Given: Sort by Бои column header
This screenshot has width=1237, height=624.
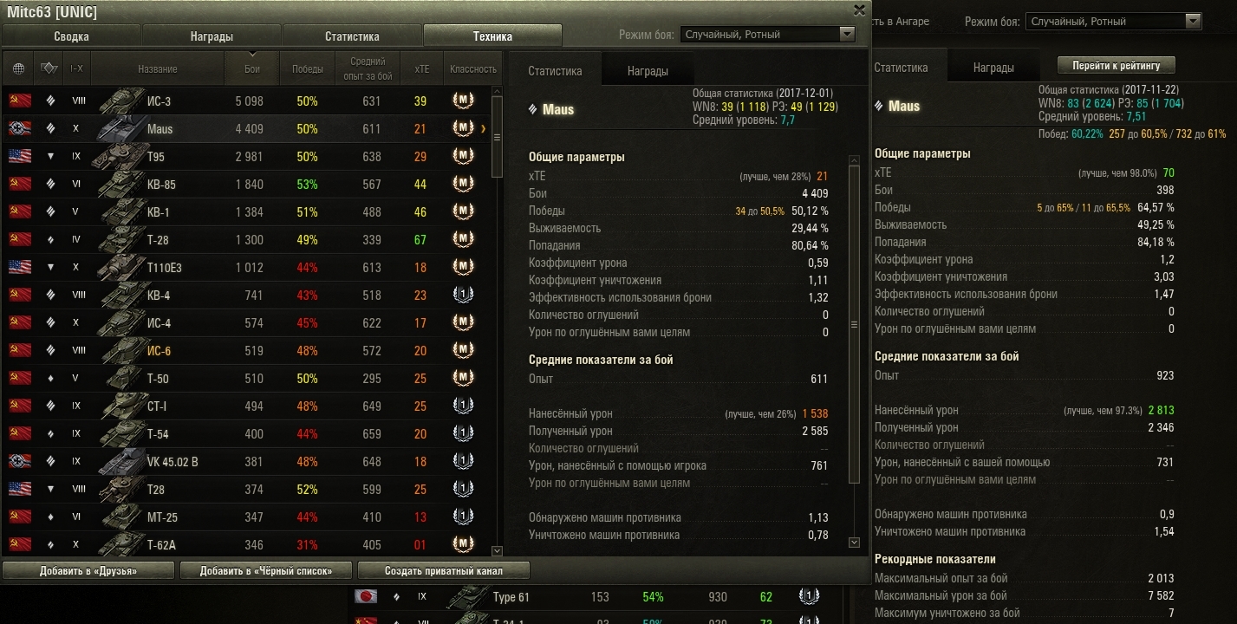Looking at the screenshot, I should (251, 68).
